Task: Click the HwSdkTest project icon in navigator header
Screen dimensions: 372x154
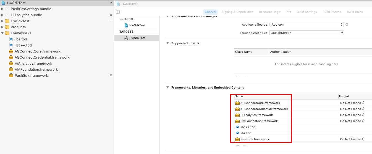Action: pos(3,3)
